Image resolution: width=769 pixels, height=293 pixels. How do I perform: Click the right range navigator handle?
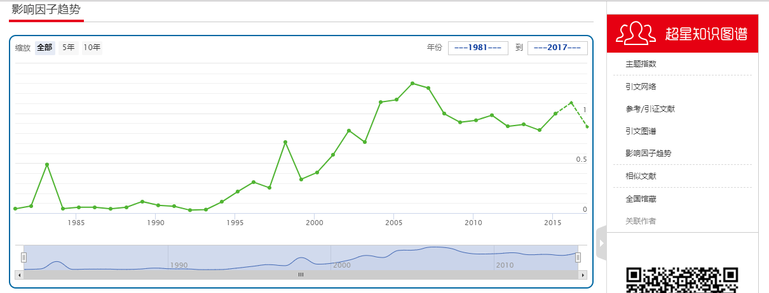[x=578, y=257]
